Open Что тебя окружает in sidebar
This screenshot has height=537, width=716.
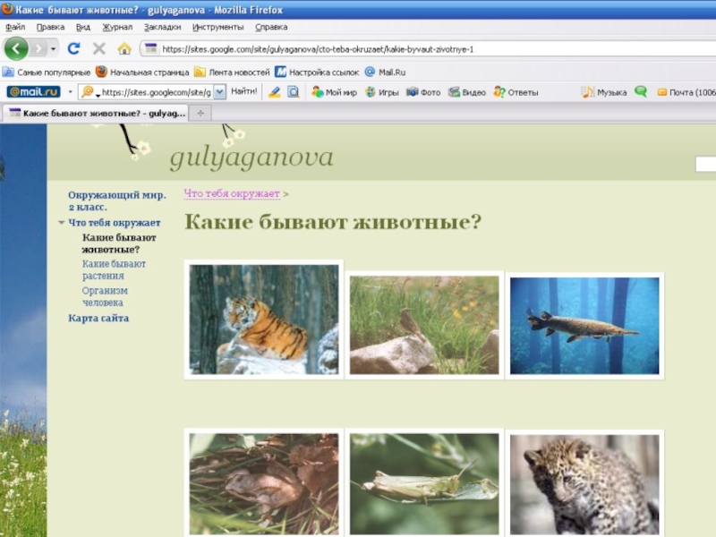point(115,222)
